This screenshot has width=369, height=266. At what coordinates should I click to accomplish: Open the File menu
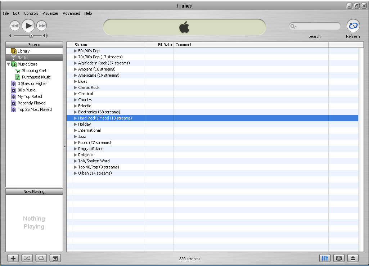tap(6, 13)
